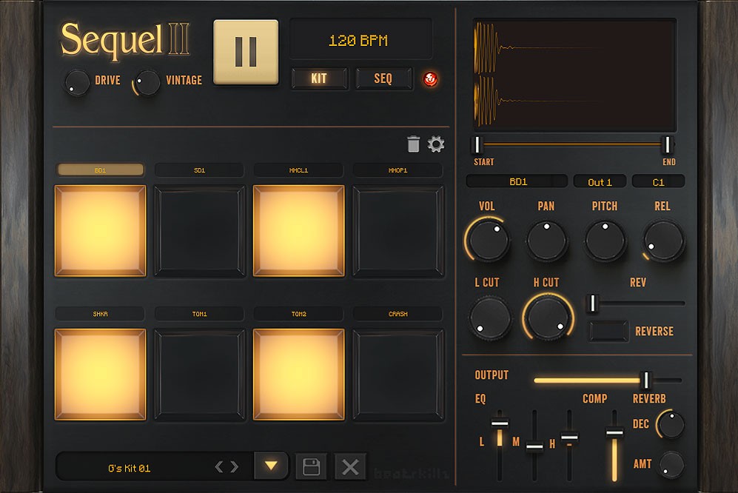This screenshot has height=493, width=738.
Task: Open the kit settings gear icon
Action: point(436,144)
